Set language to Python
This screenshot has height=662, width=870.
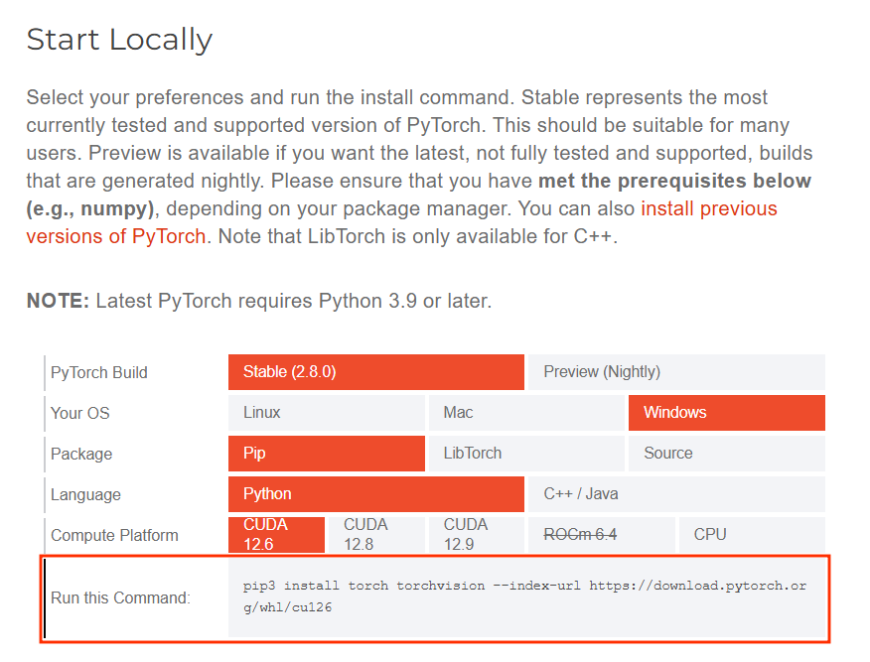[376, 494]
